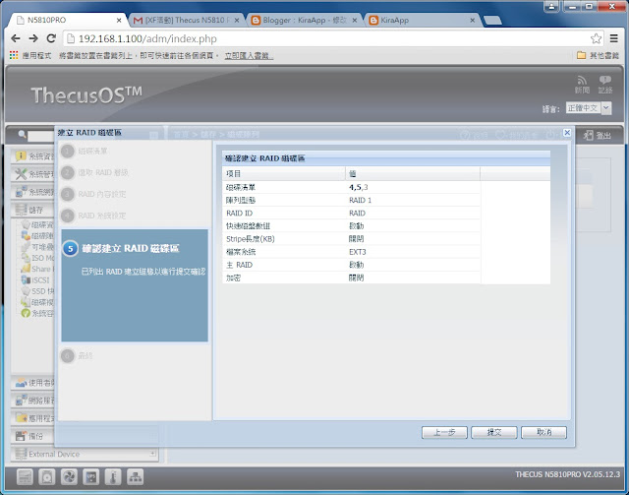The height and width of the screenshot is (495, 629).
Task: Click the address bar URL
Action: 147,38
